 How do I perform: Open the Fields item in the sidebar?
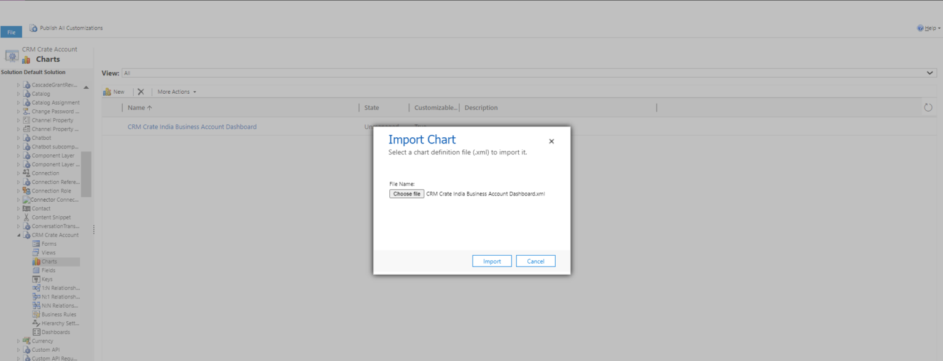tap(47, 270)
